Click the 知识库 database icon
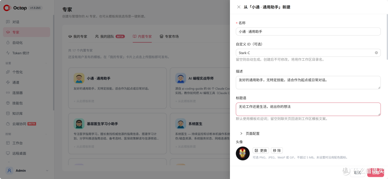 [8, 113]
